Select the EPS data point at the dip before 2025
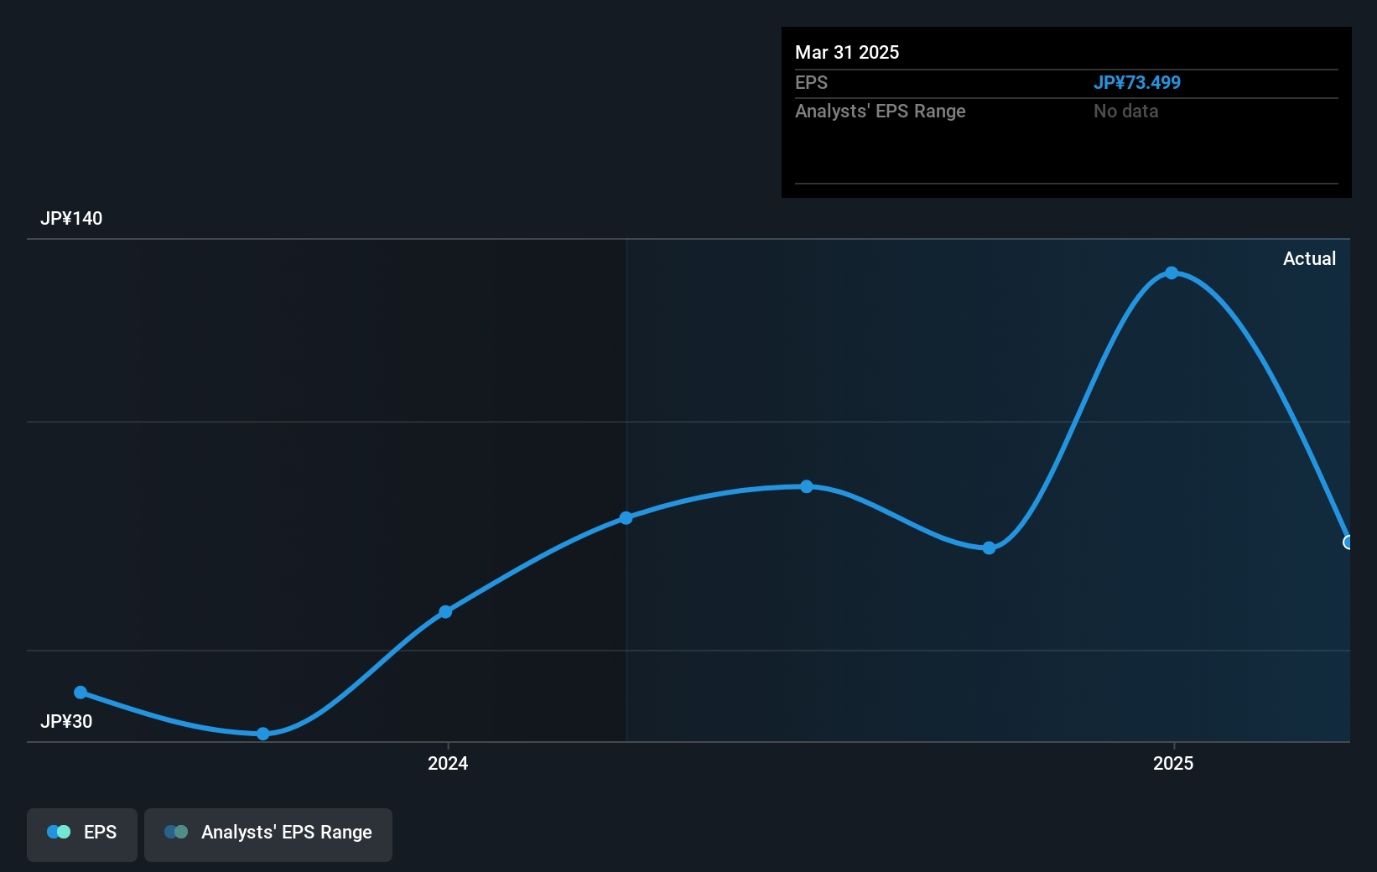Image resolution: width=1377 pixels, height=872 pixels. click(990, 548)
